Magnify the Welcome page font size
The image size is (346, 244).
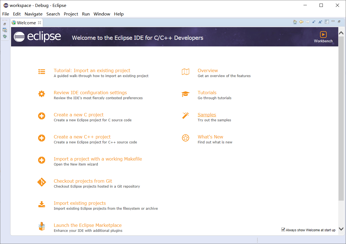(320, 22)
